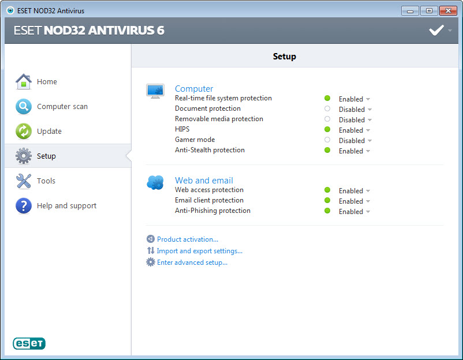Screen dimensions: 463x360
Task: Maximize the ESET NOD32 Antivirus window
Action: pos(429,11)
